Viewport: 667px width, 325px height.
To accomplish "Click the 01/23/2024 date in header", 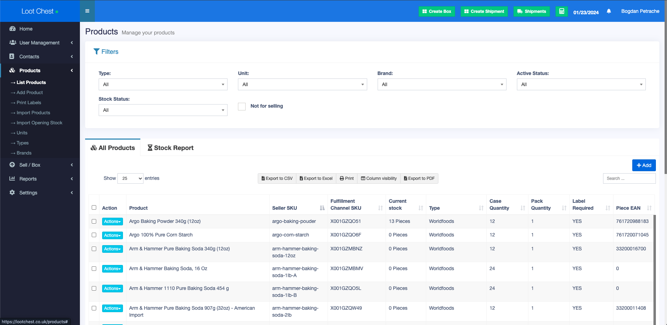I will [x=586, y=12].
